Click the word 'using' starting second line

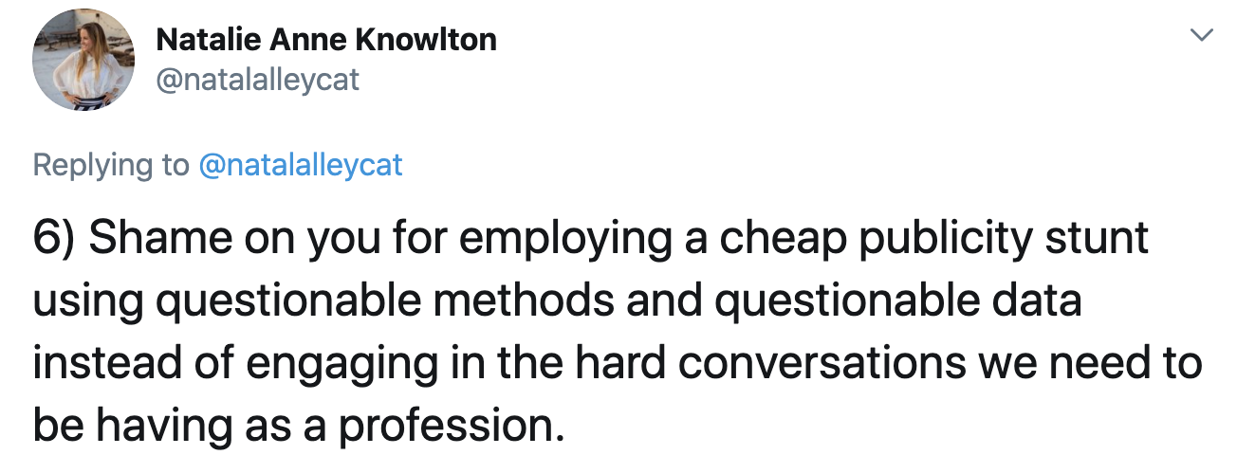pos(85,302)
